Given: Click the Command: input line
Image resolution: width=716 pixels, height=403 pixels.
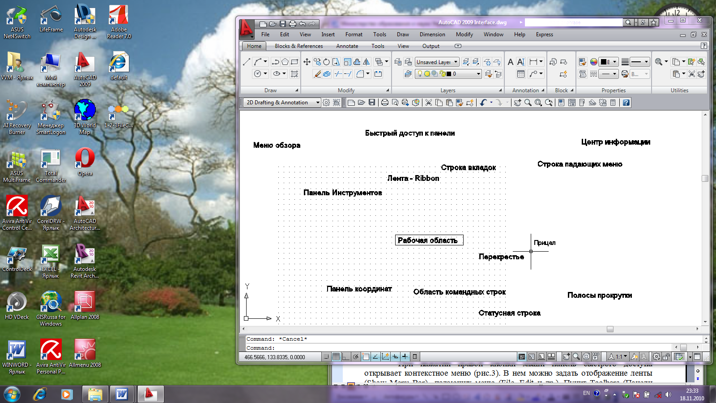Looking at the screenshot, I should [x=459, y=347].
